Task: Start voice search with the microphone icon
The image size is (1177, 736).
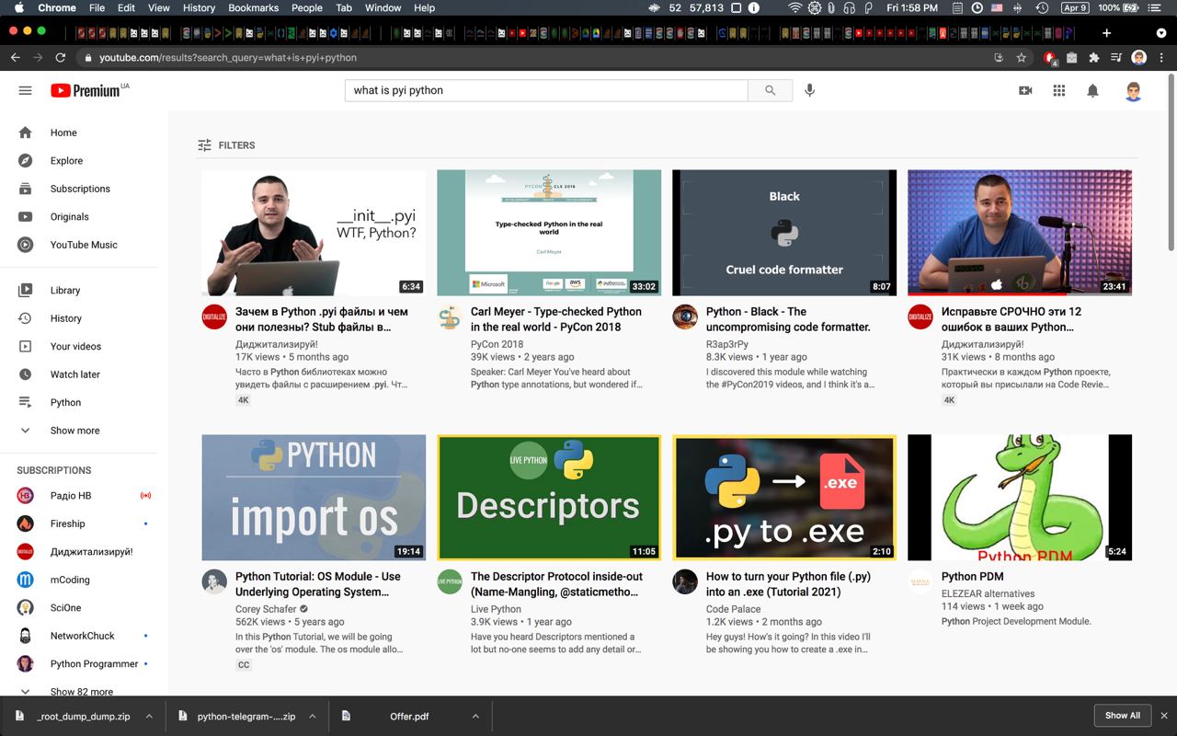Action: 809,90
